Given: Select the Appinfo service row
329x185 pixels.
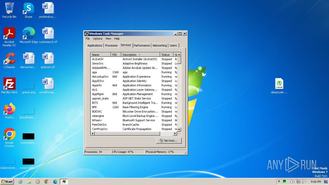Looking at the screenshot, I should click(134, 85).
